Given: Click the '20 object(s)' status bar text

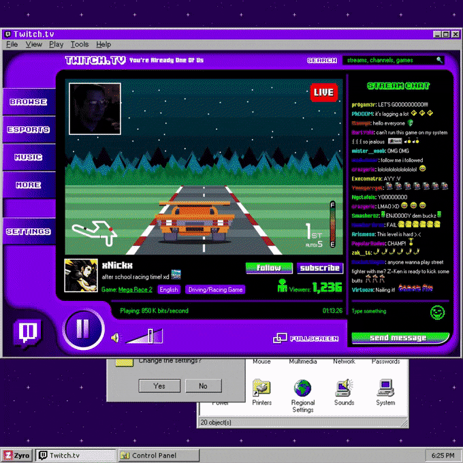Looking at the screenshot, I should tap(216, 423).
